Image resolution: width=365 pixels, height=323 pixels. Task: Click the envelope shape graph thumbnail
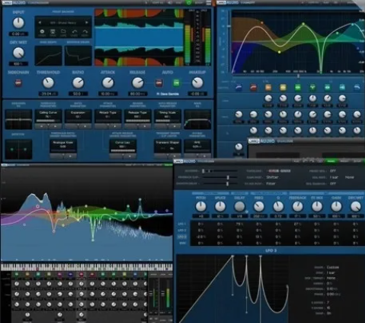tap(78, 56)
